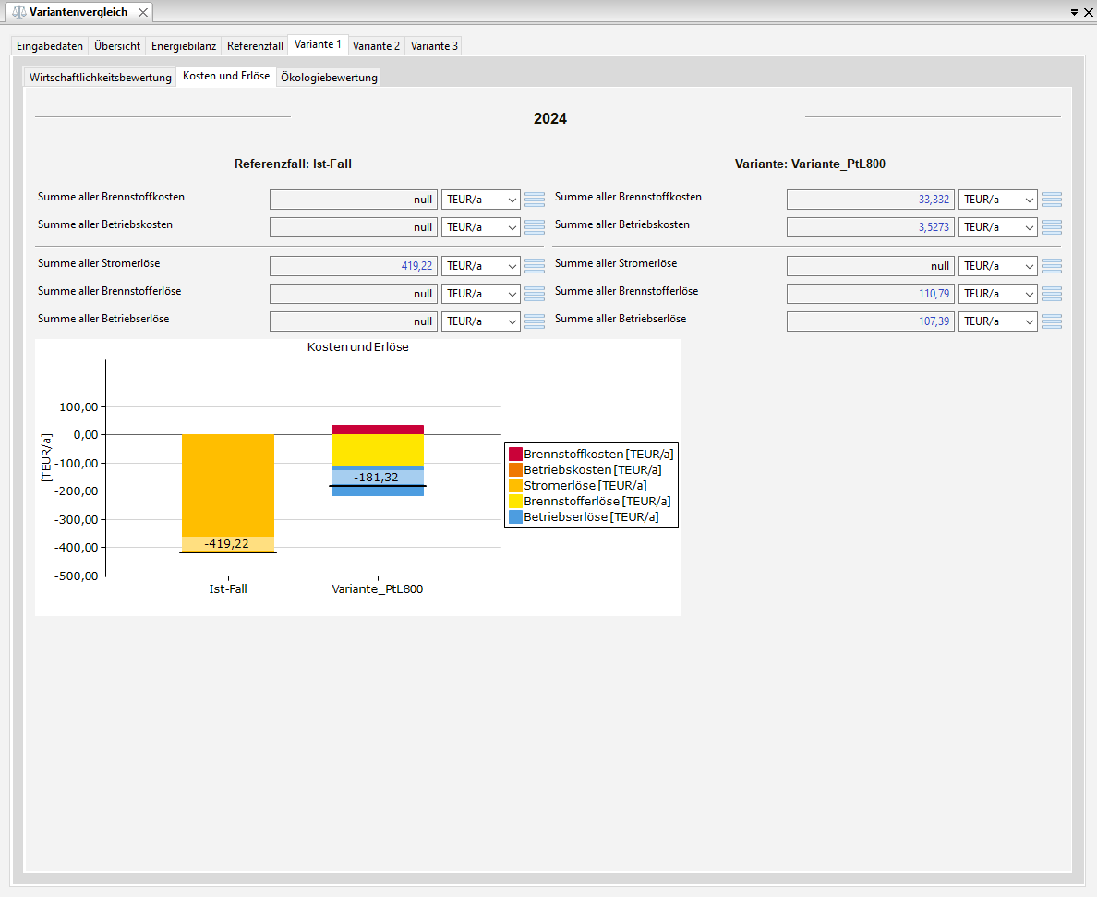Screen dimensions: 1097x897
Task: Open the Variante 3 tab
Action: [435, 46]
